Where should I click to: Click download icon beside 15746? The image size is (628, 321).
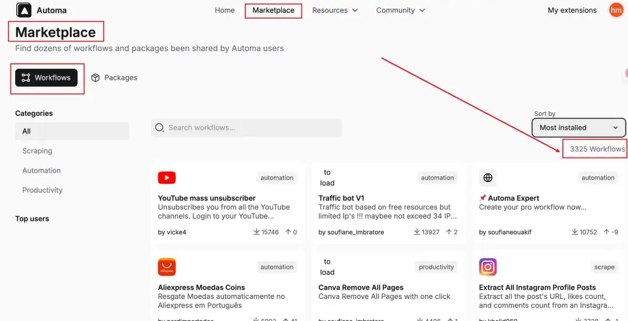coord(257,232)
